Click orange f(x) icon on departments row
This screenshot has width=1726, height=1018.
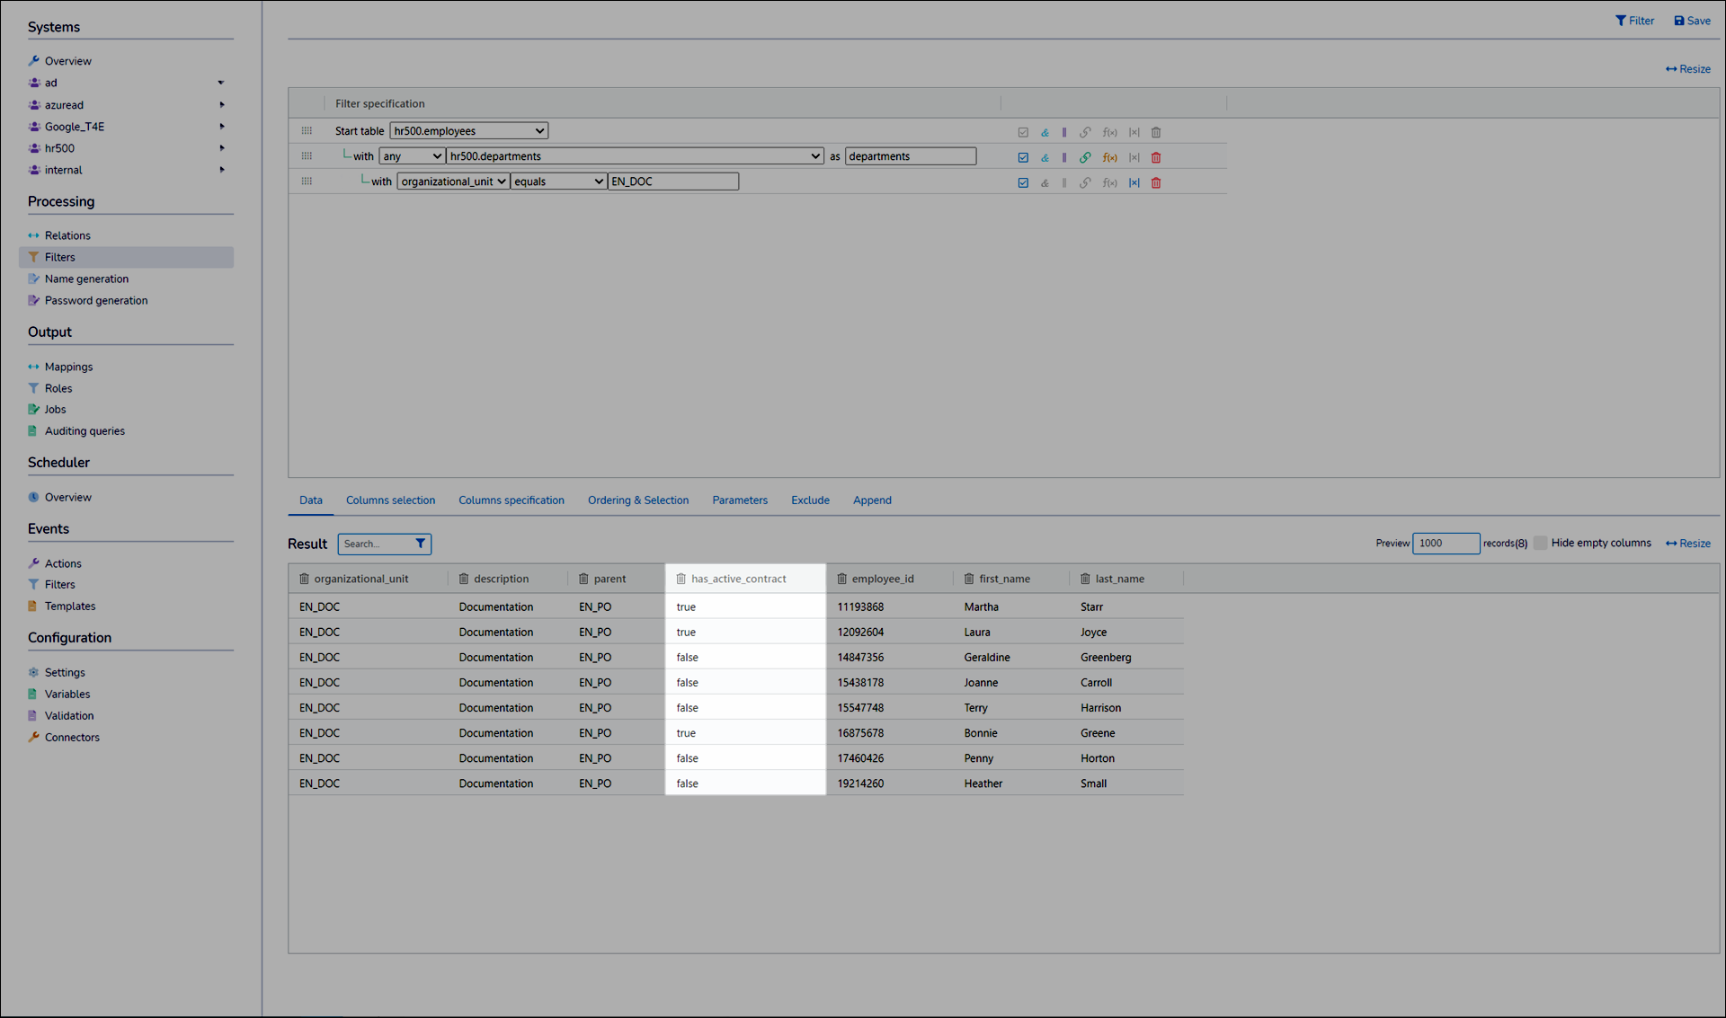click(x=1109, y=157)
